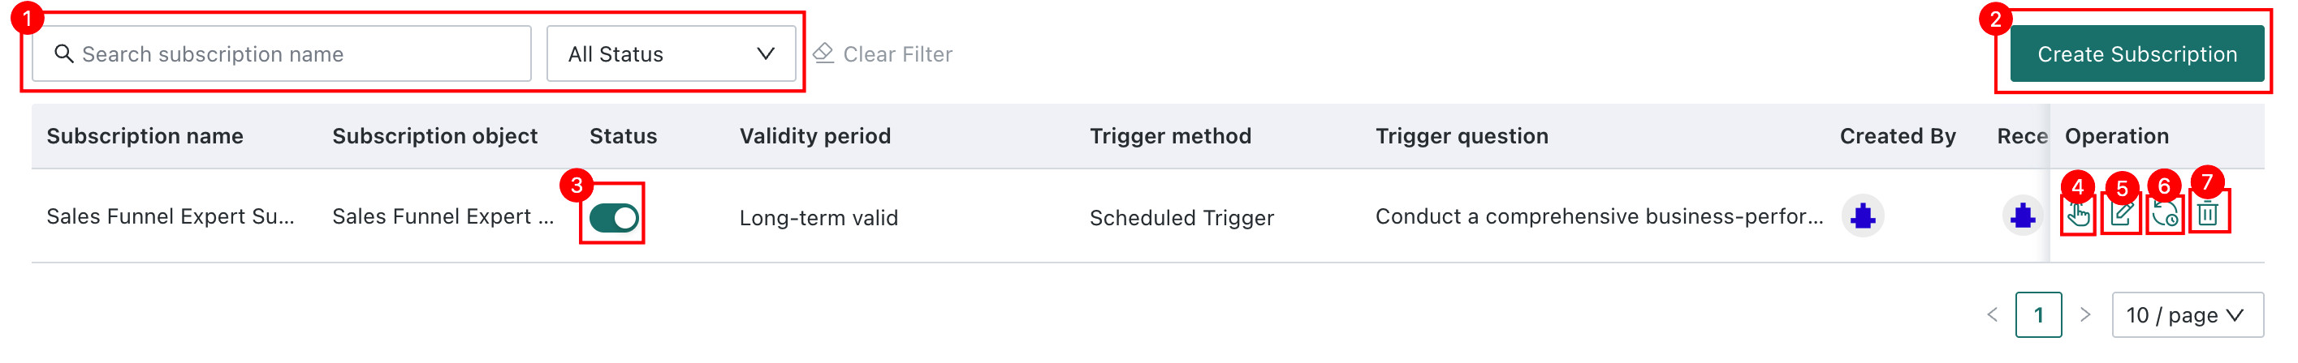Click the manual trigger hand icon

[x=2078, y=216]
